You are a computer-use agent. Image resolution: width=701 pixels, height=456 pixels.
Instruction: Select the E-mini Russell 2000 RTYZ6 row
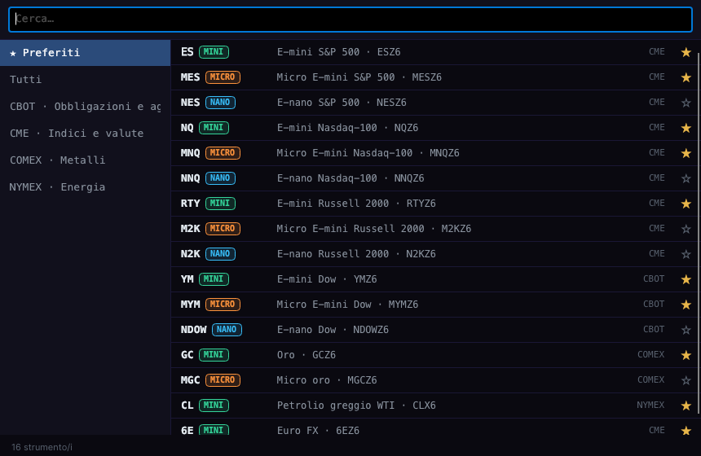434,204
